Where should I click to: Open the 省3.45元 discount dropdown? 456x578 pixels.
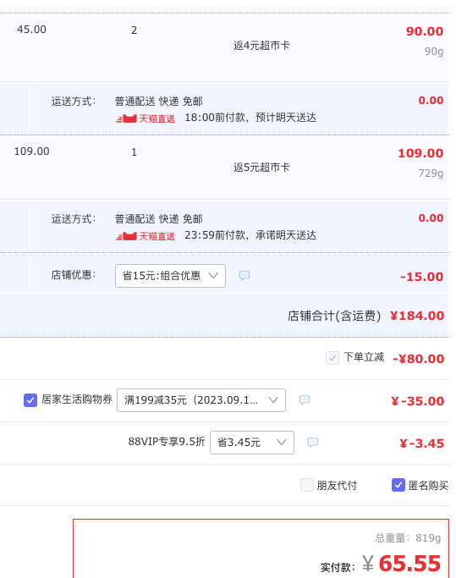click(x=252, y=443)
